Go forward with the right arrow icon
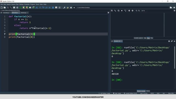This screenshot has height=99, width=176. coord(74,7)
